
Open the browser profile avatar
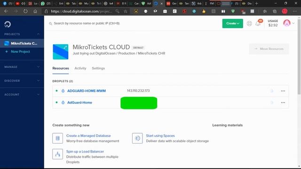pos(285,11)
